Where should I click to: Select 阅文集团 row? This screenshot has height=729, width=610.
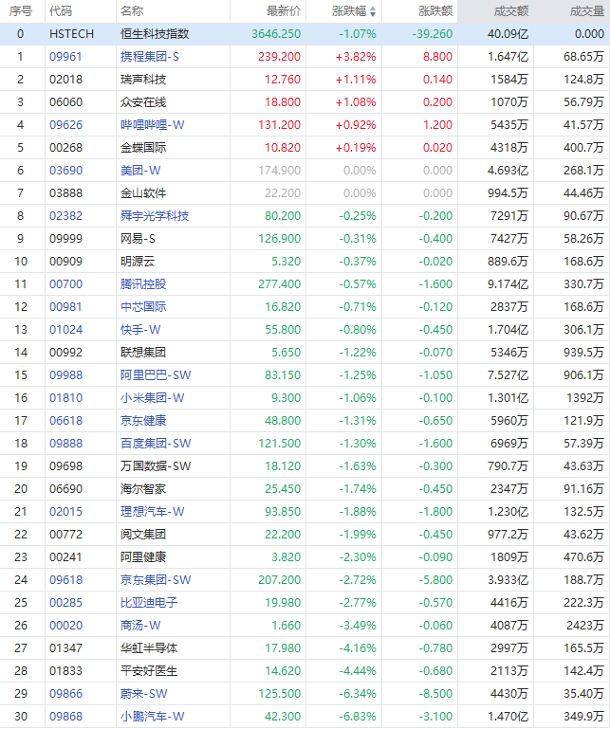coord(305,535)
